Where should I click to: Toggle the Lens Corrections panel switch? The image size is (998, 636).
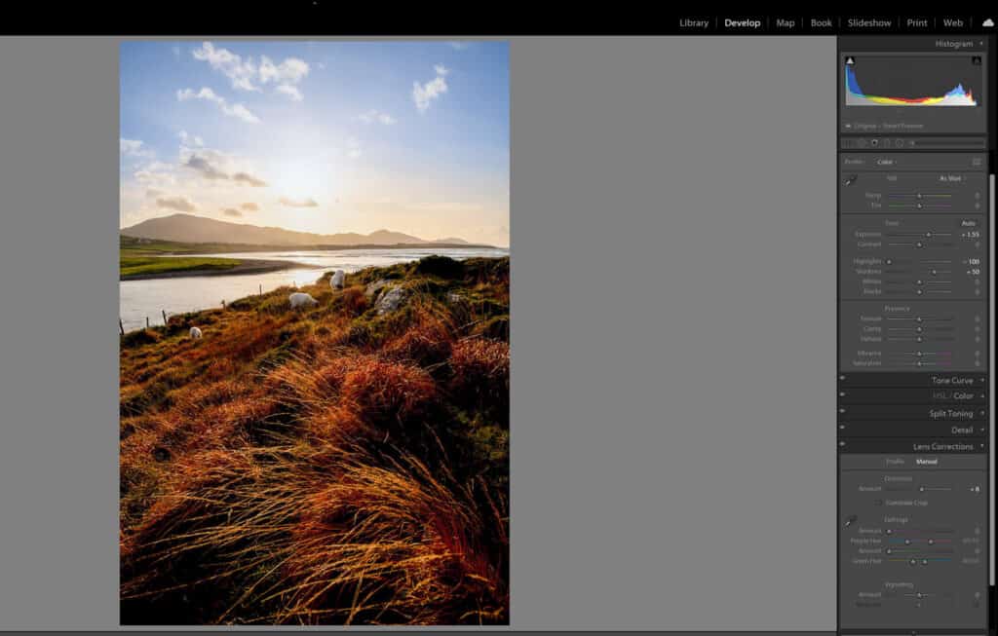844,446
